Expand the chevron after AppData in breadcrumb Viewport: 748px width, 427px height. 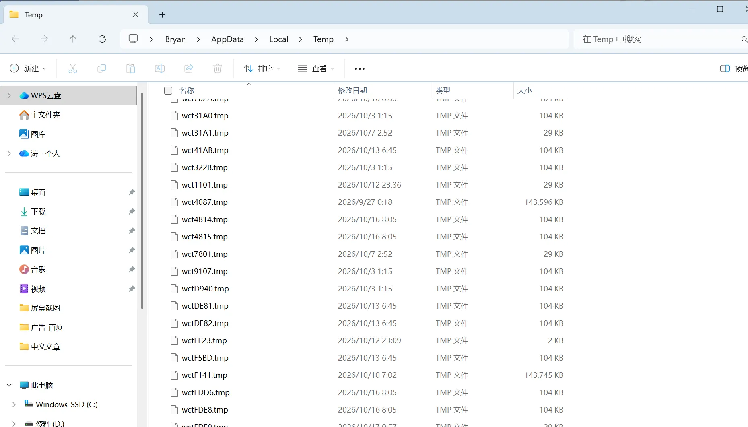point(256,39)
